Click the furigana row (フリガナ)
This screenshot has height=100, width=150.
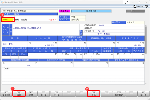114,31
